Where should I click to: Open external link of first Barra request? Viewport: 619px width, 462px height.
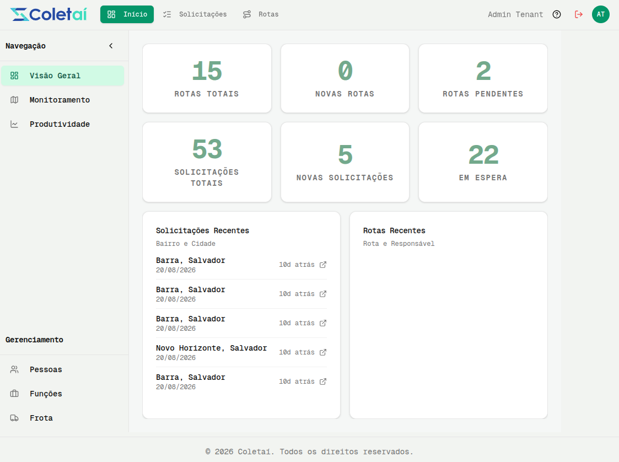[x=323, y=265]
